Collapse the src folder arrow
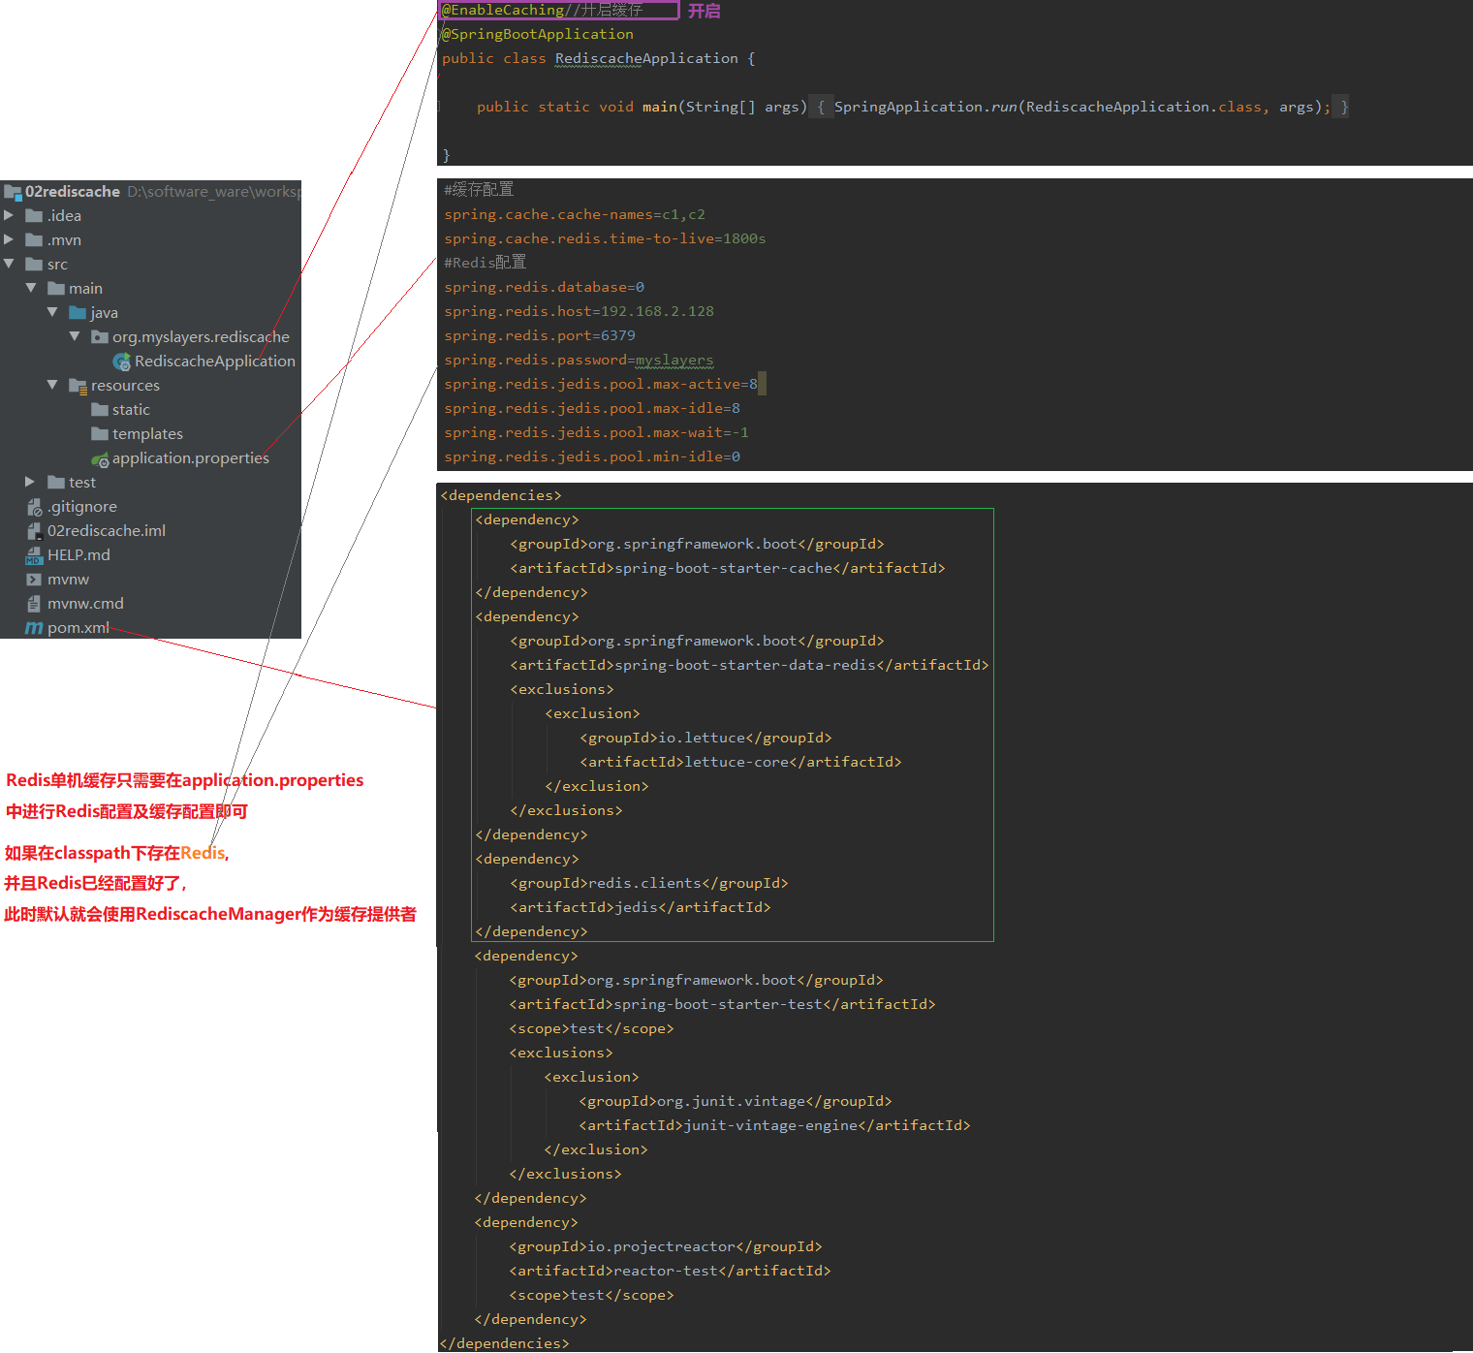This screenshot has height=1353, width=1473. pos(10,264)
